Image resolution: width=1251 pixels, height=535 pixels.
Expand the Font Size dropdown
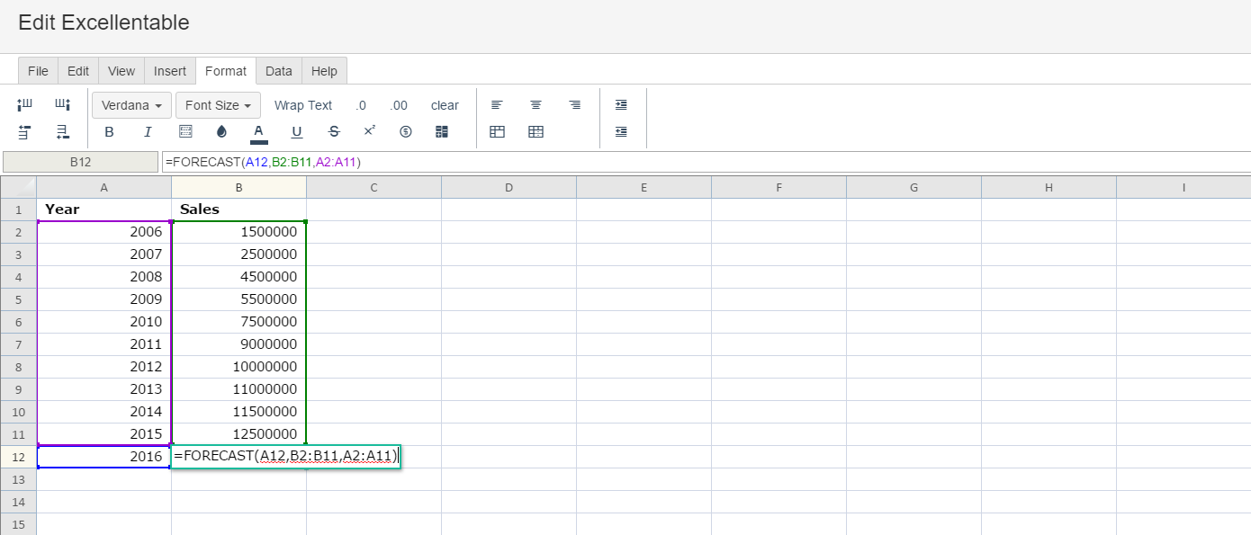[218, 105]
